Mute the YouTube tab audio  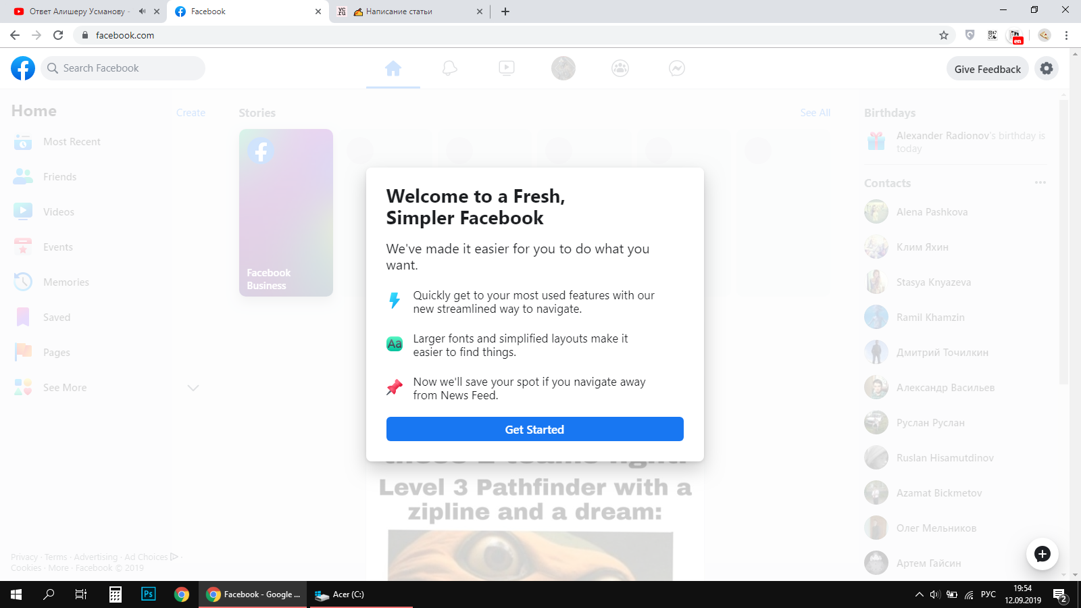click(x=142, y=11)
